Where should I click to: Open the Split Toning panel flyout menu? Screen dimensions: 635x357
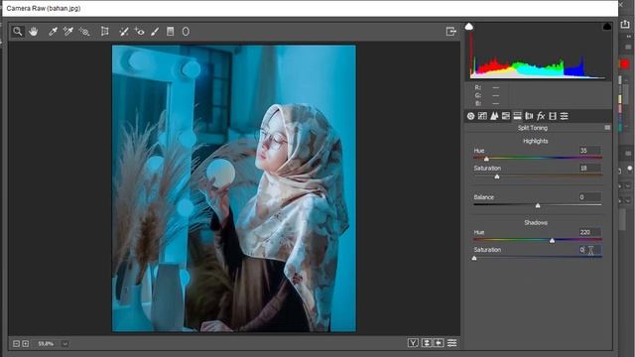click(x=607, y=128)
